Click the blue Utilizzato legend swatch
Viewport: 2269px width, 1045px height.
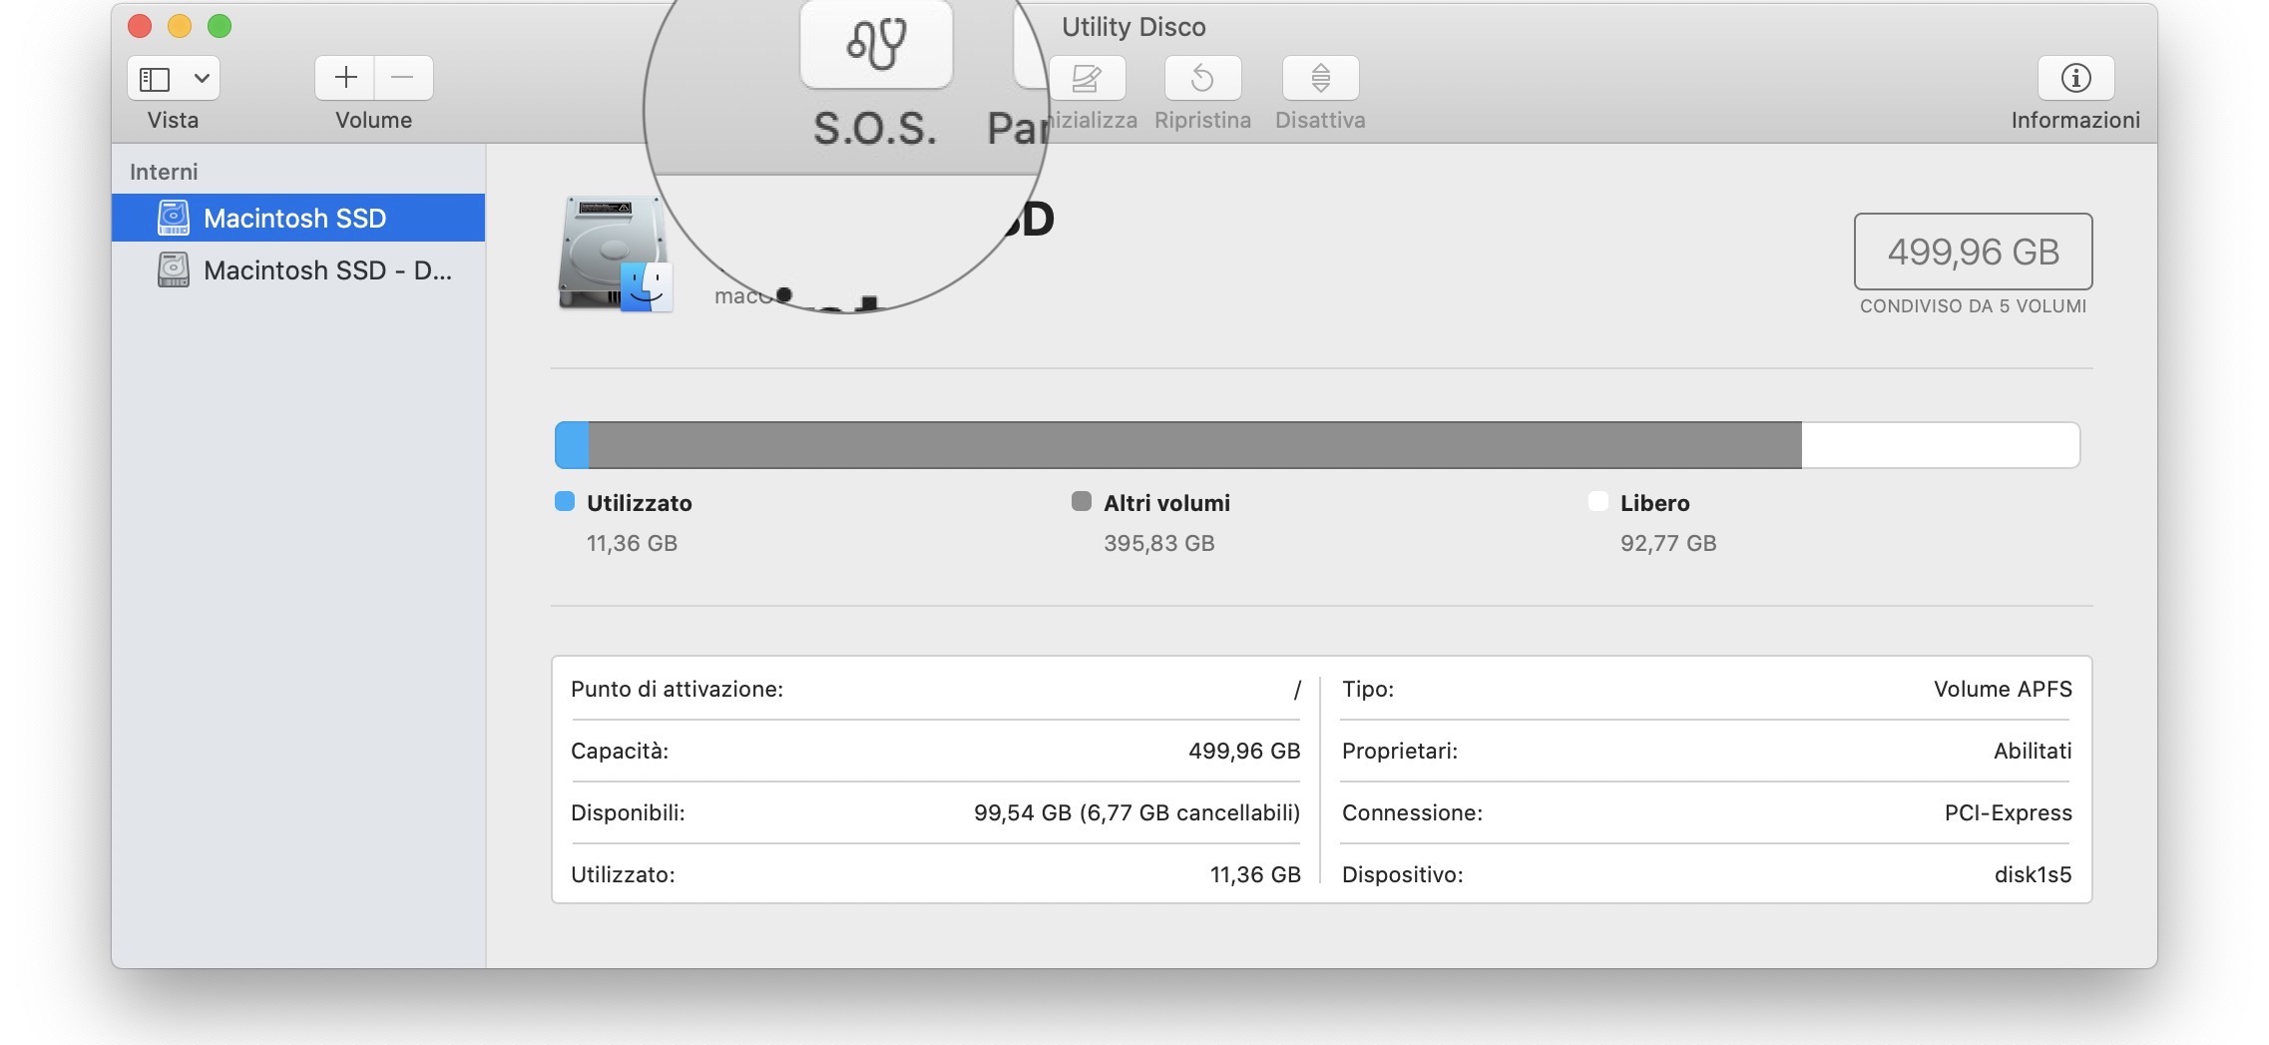pyautogui.click(x=565, y=502)
